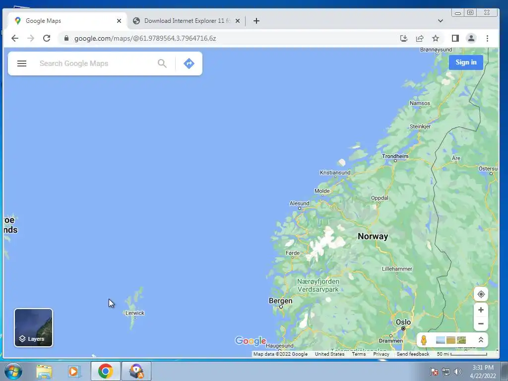Share this page icon

[420, 38]
